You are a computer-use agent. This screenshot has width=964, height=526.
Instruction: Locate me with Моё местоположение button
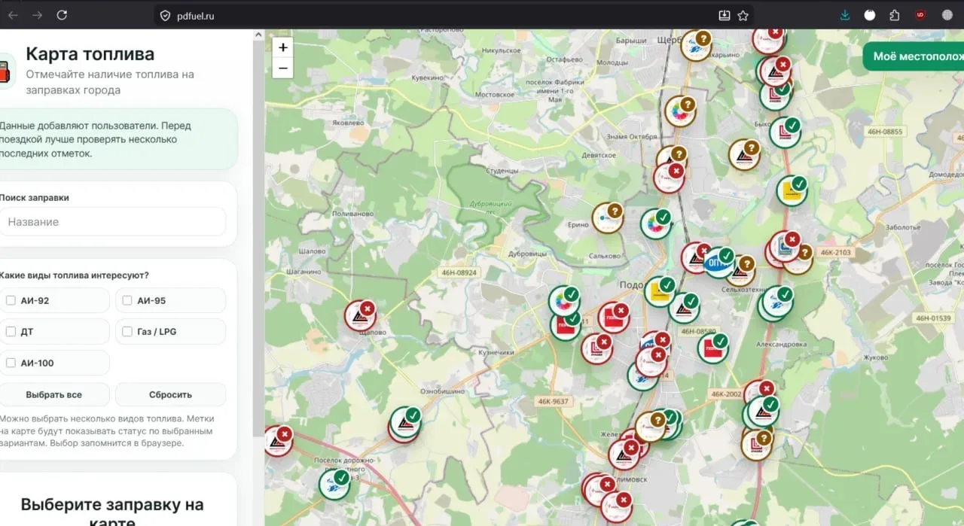pyautogui.click(x=914, y=56)
